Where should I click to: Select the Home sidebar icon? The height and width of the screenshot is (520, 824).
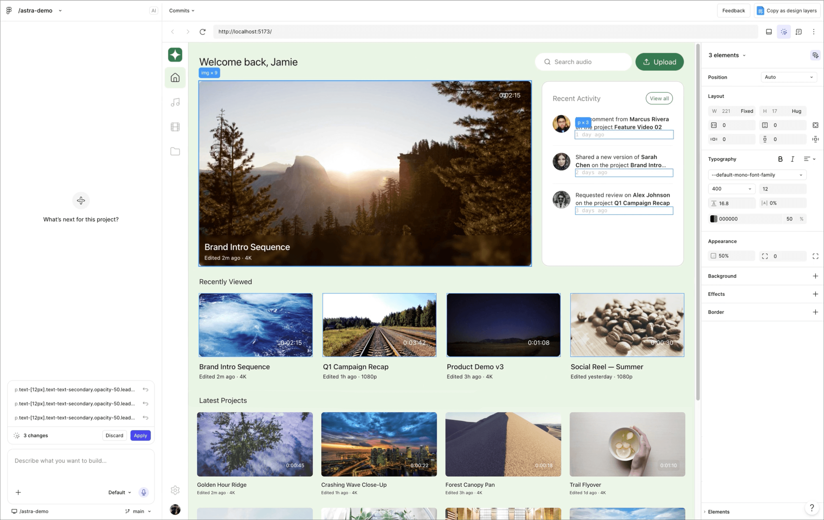pyautogui.click(x=175, y=77)
